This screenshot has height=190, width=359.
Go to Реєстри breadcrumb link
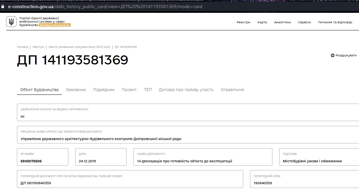click(38, 47)
